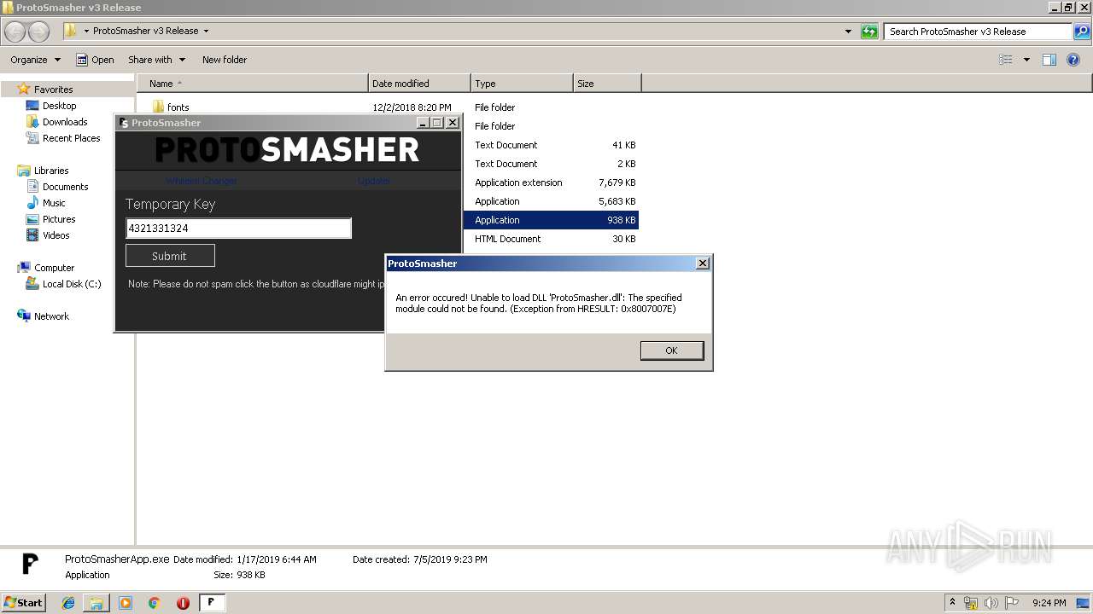Minimize the ProtoSmasher key window
The height and width of the screenshot is (614, 1093).
423,123
